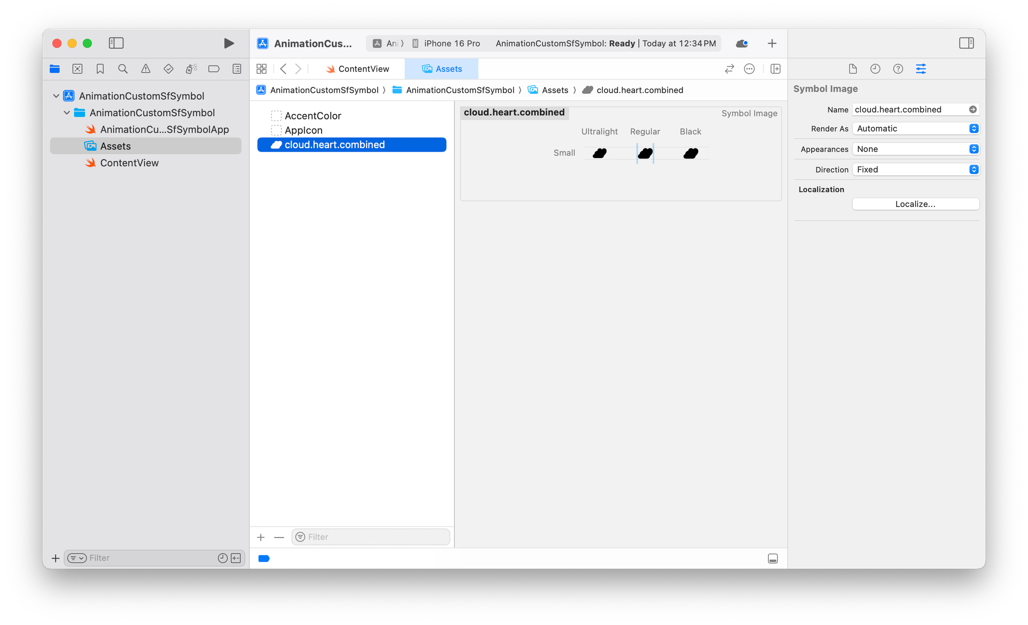Screen dimensions: 1028x625
Task: Open the adjust editor options split icon
Action: click(x=775, y=69)
